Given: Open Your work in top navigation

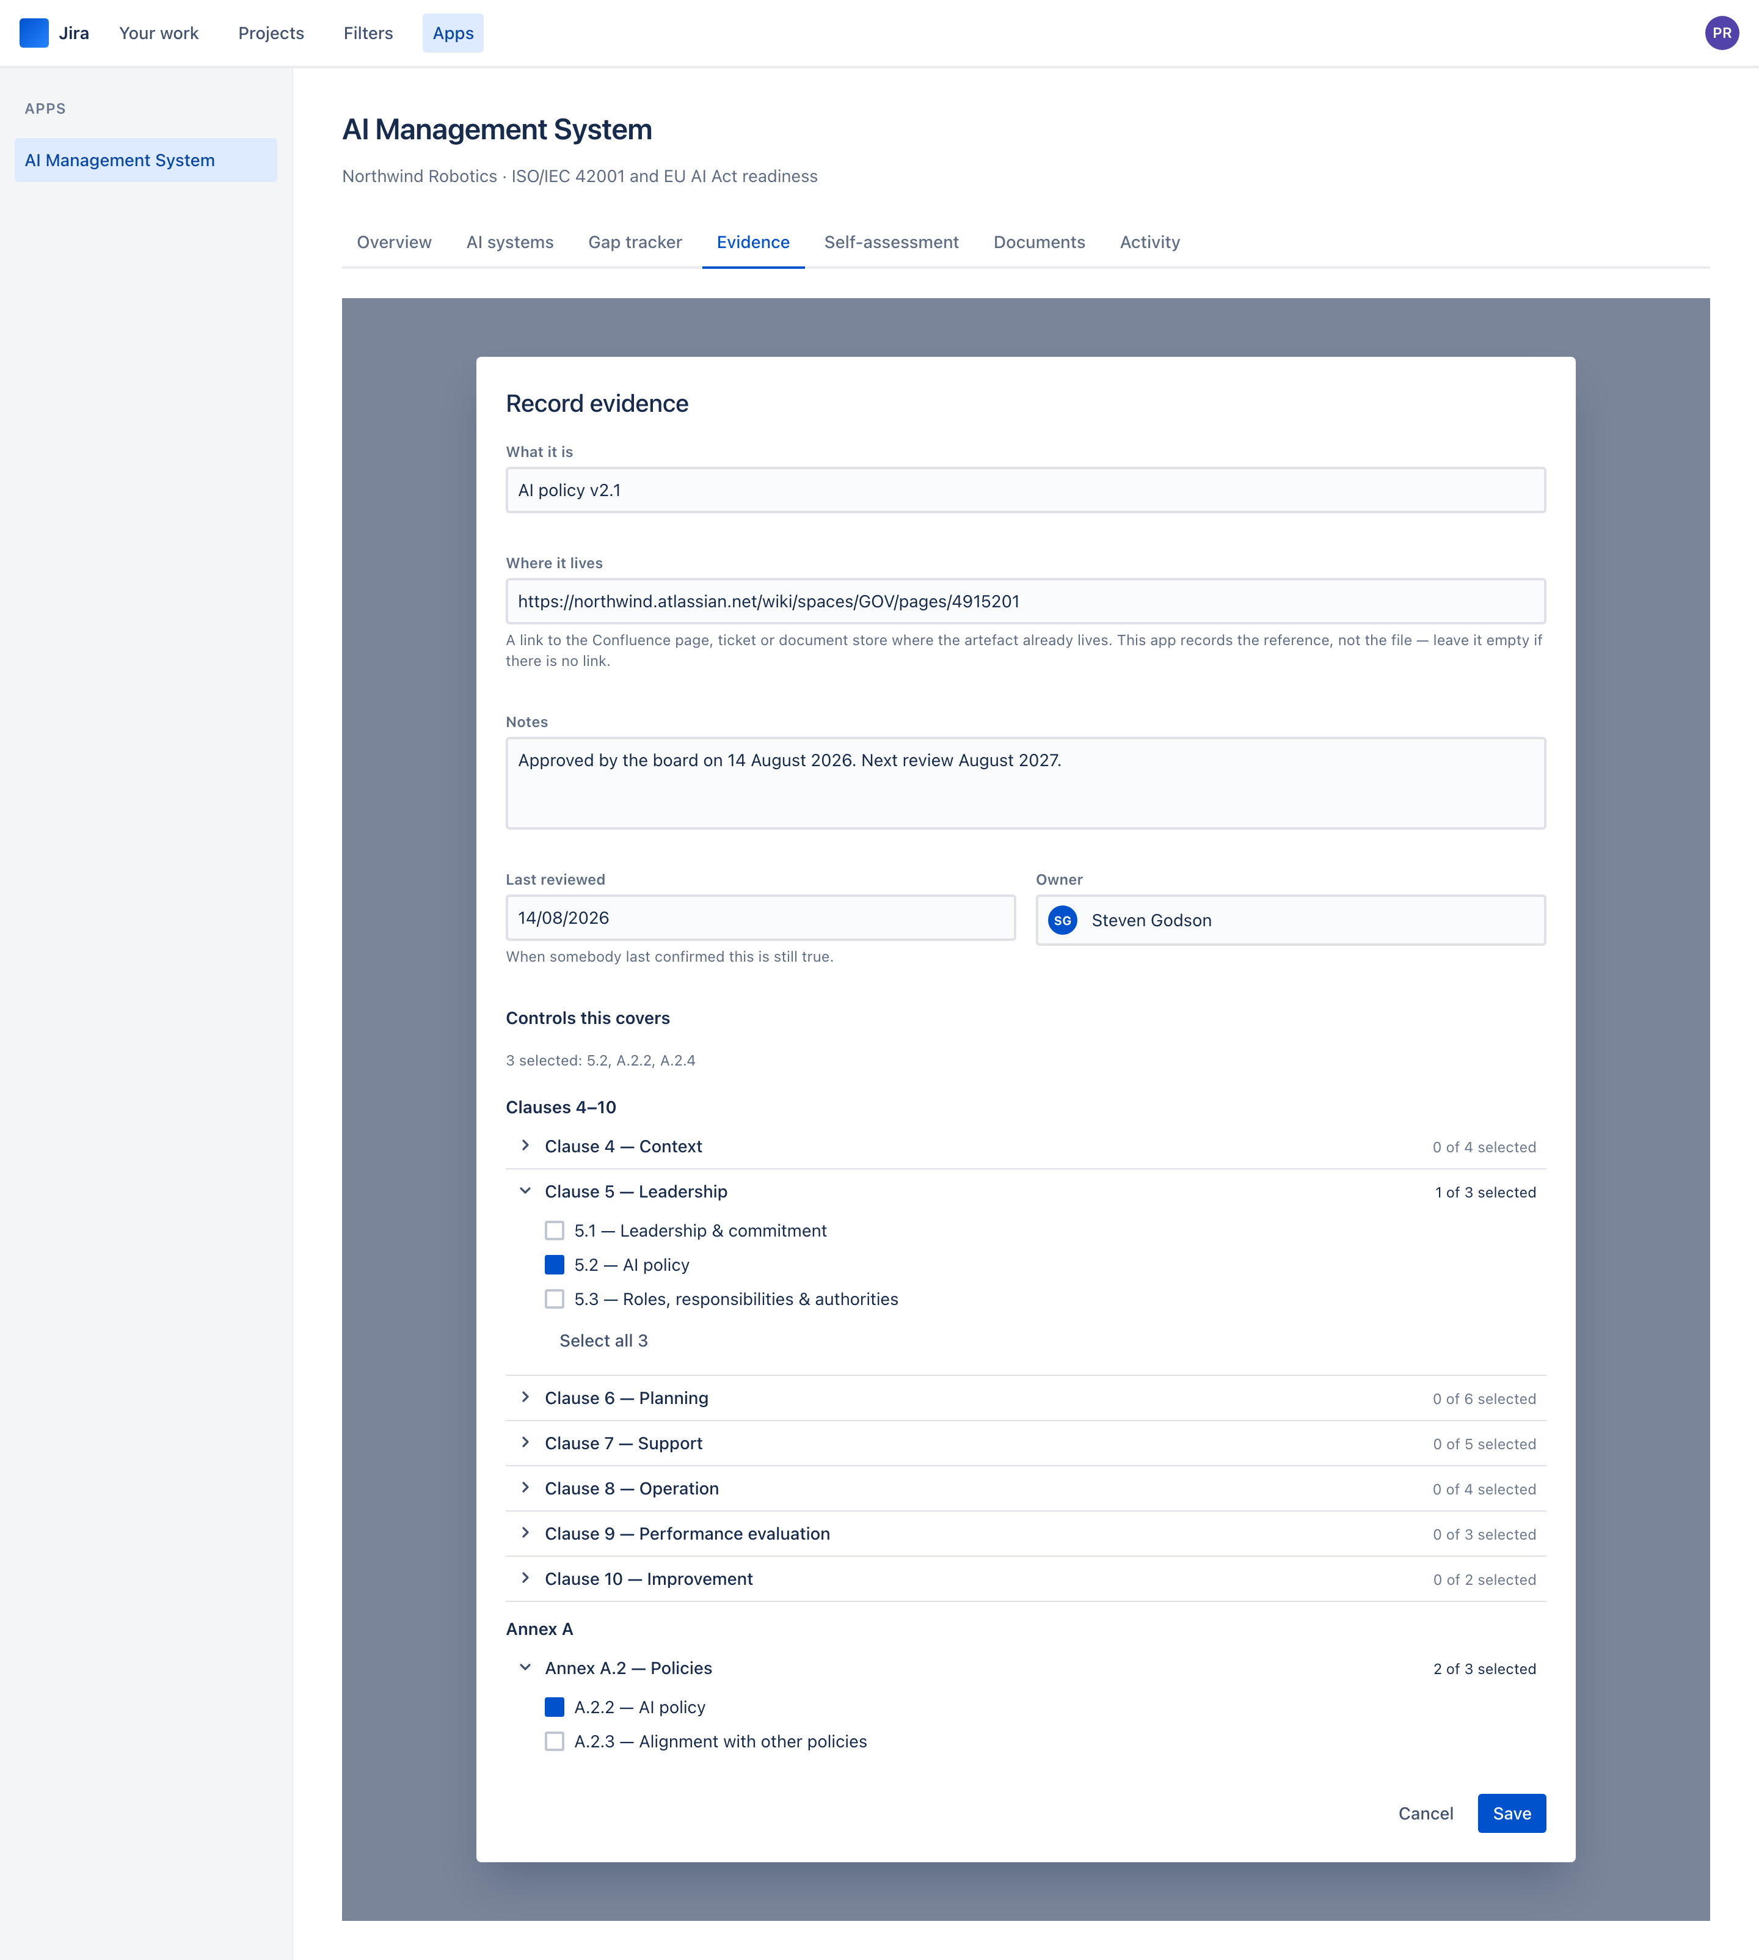Looking at the screenshot, I should click(159, 33).
